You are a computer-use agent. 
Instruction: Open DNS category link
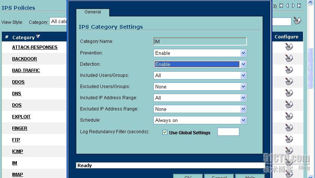coord(17,94)
